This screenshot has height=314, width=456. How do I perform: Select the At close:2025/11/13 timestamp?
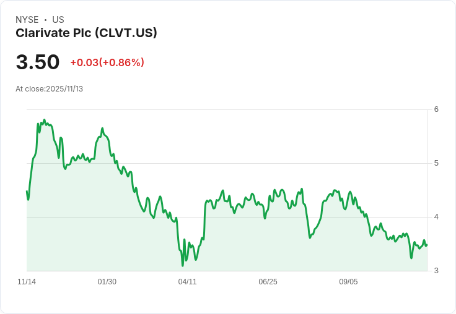pyautogui.click(x=49, y=89)
